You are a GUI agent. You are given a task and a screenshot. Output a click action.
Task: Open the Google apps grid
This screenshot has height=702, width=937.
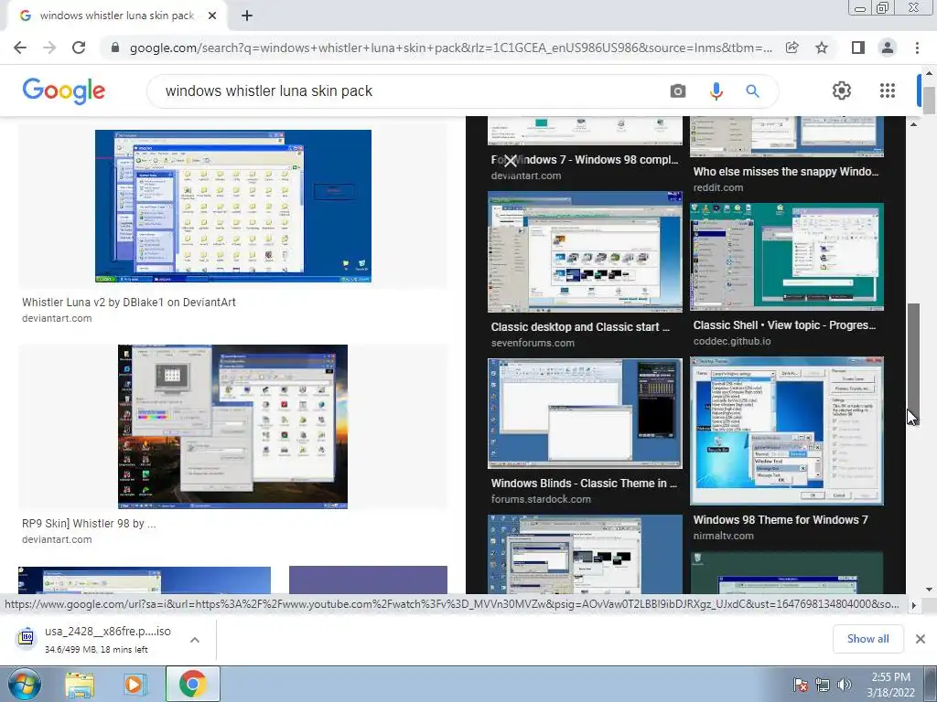click(888, 90)
